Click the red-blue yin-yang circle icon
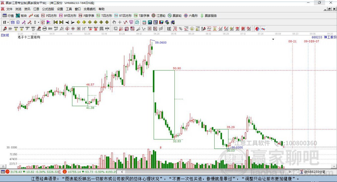The image size is (337, 182). [x=257, y=29]
